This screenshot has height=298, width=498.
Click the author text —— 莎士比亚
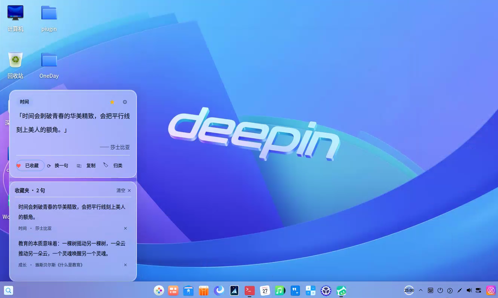[x=115, y=147]
